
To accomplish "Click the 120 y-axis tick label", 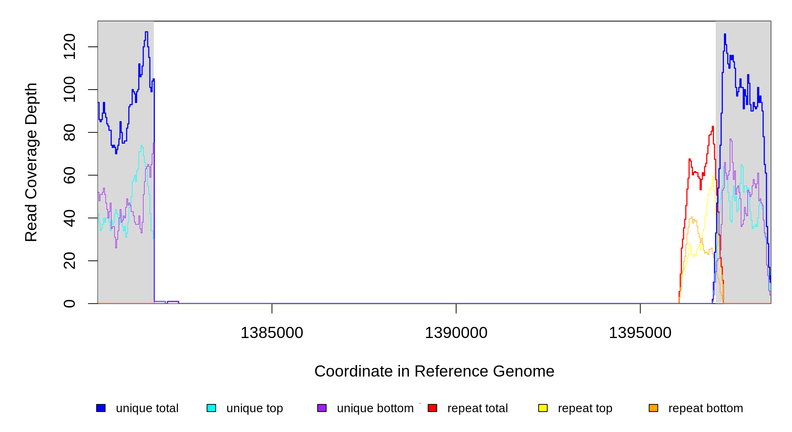I will click(69, 47).
